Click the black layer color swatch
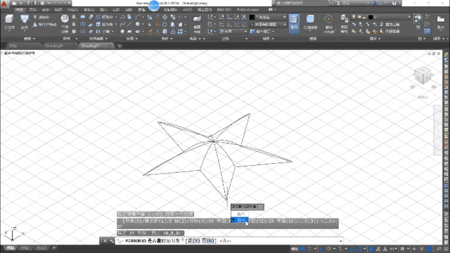450x253 pixels. (371, 17)
